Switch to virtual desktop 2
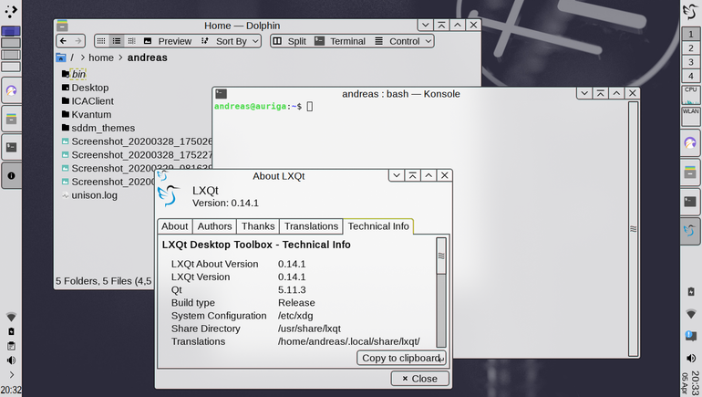702x397 pixels. (691, 48)
